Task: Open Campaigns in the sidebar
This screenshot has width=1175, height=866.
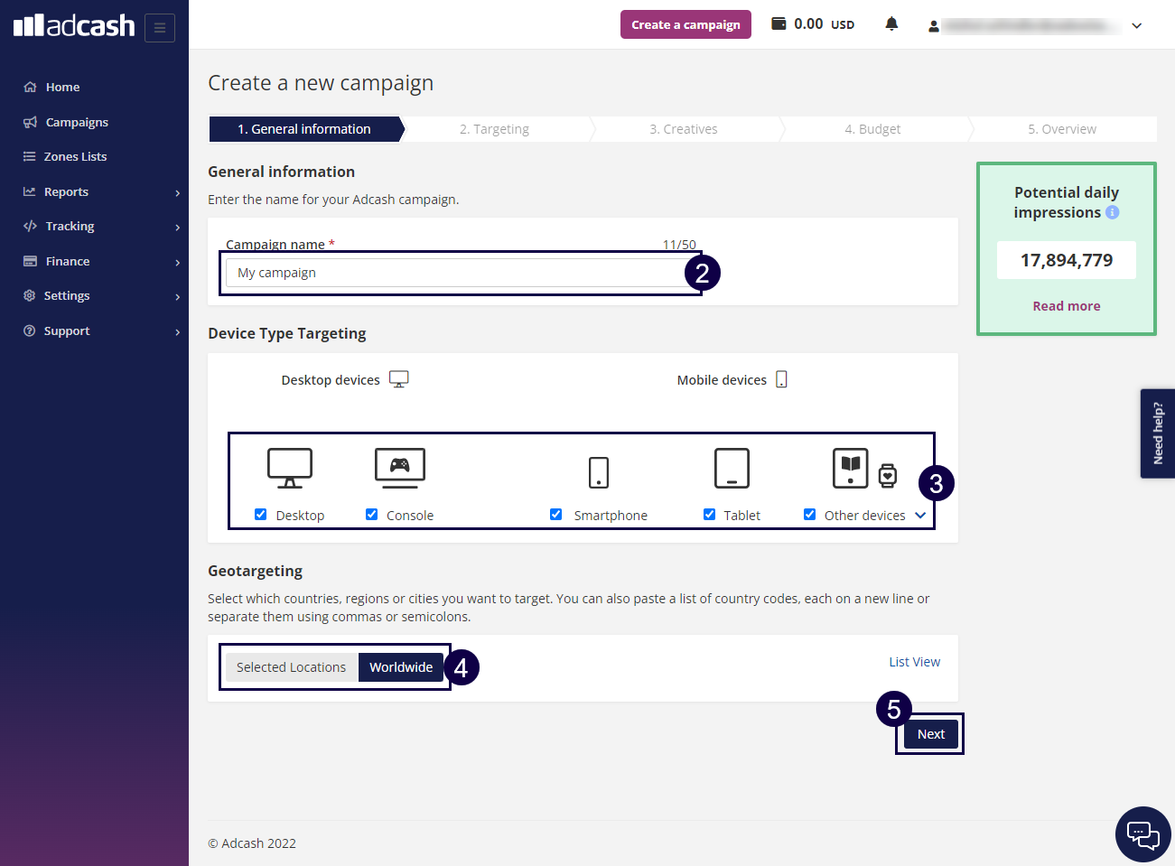Action: point(77,123)
